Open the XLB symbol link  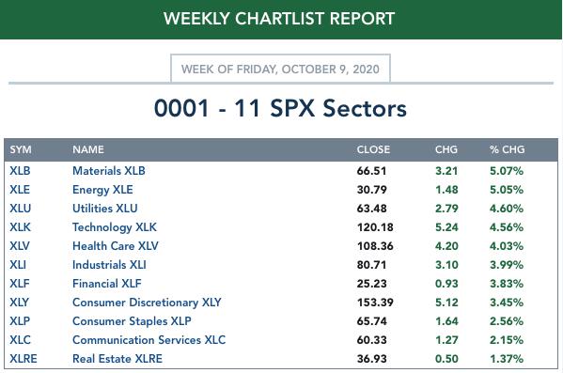(x=20, y=171)
